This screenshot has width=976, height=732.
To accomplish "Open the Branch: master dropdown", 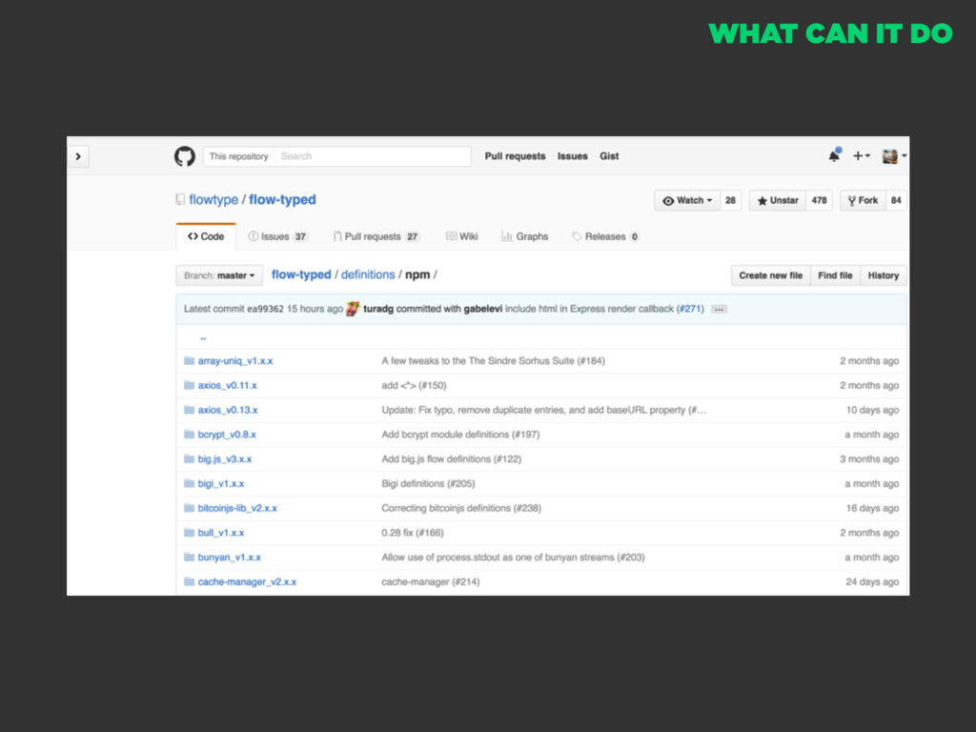I will pos(219,275).
